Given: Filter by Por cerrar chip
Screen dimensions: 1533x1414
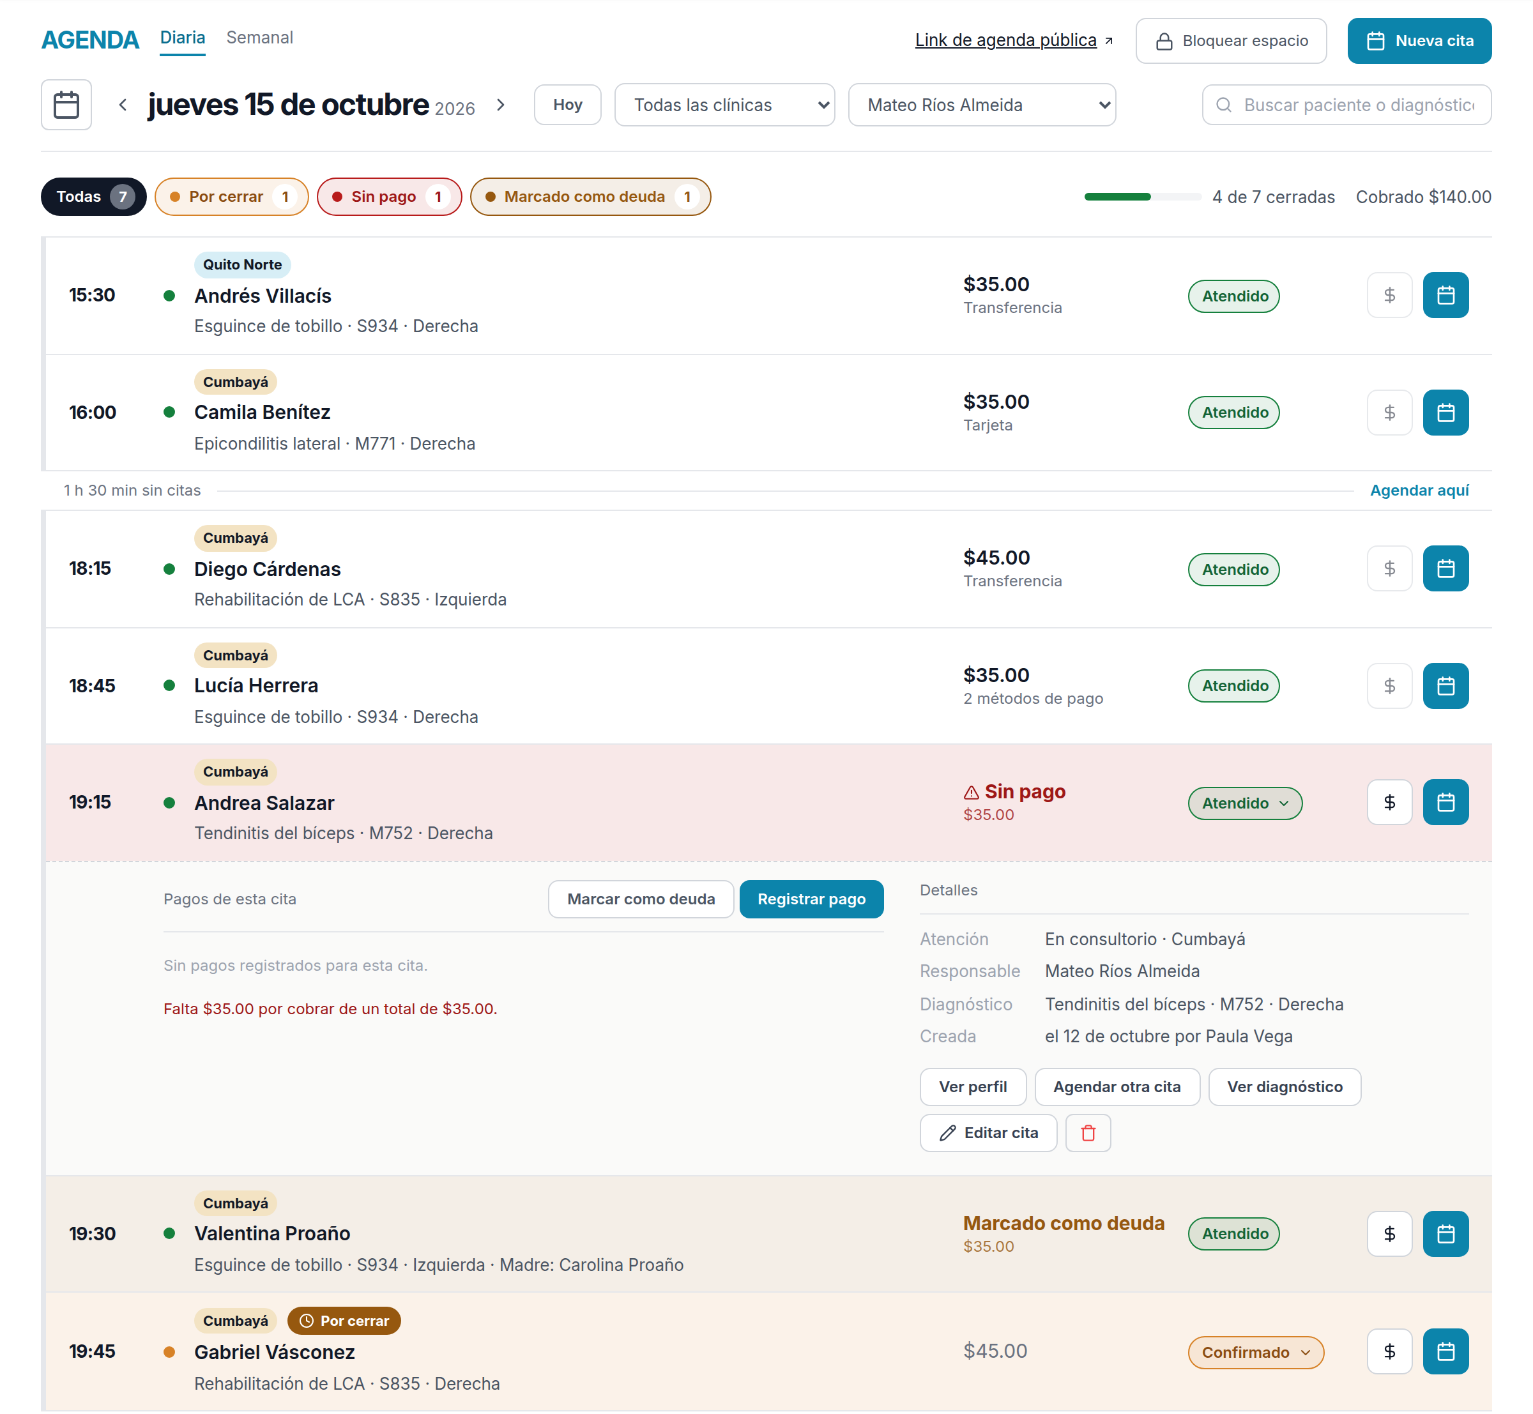Looking at the screenshot, I should (x=232, y=197).
